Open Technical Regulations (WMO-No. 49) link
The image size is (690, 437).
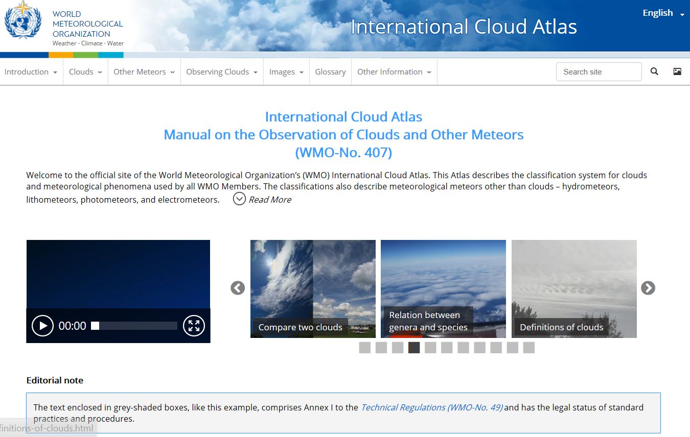coord(432,407)
